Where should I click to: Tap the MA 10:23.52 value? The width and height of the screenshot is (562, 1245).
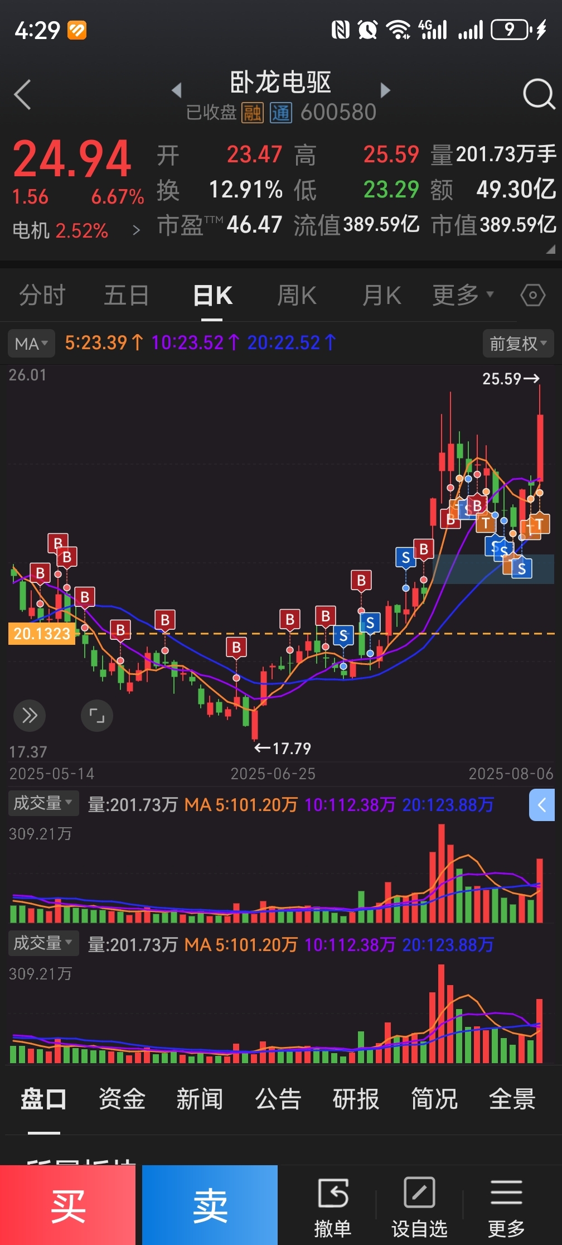pyautogui.click(x=195, y=342)
